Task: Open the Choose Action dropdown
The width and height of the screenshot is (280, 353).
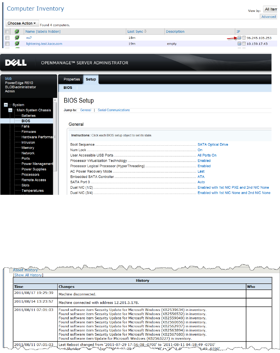Action: pos(22,23)
